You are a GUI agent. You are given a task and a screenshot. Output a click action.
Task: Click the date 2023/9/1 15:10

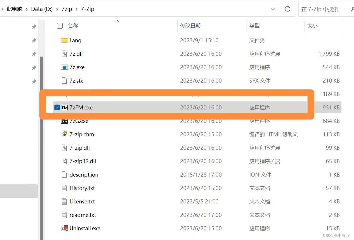[x=199, y=40]
